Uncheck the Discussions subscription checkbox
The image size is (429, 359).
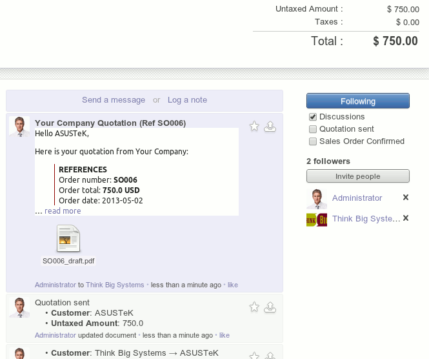coord(313,117)
